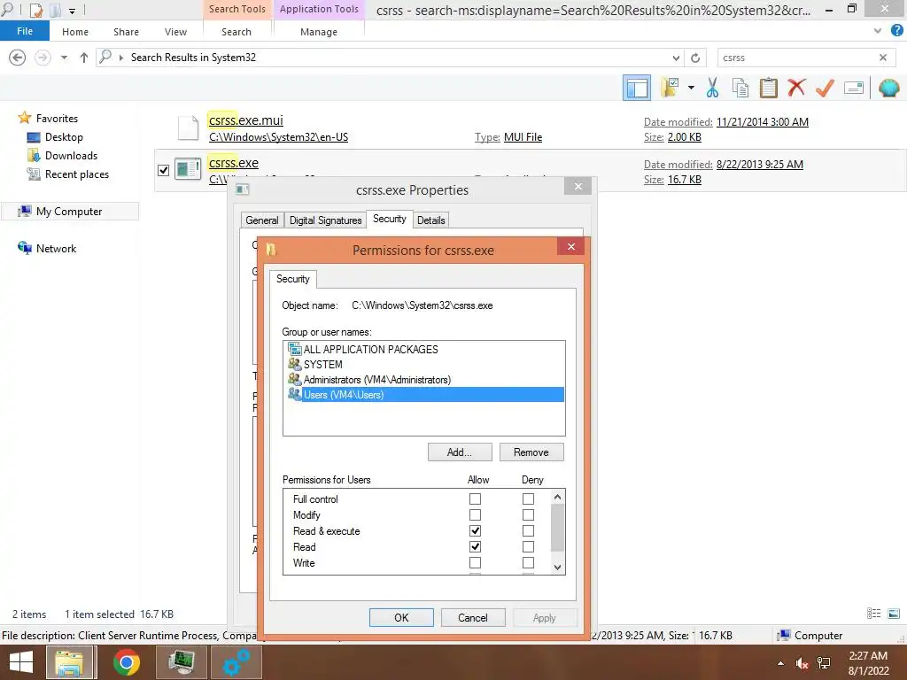Viewport: 907px width, 680px height.
Task: Open File Explorer from the taskbar
Action: pos(70,662)
